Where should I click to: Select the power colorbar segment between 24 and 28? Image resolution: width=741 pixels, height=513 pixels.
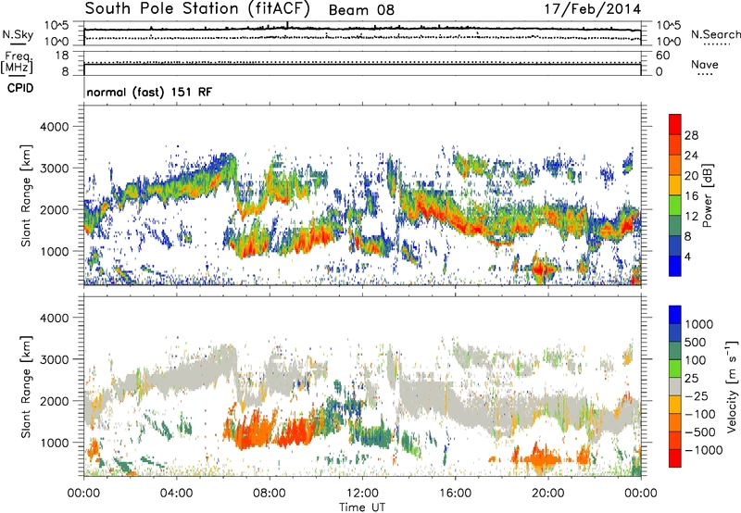coord(675,145)
